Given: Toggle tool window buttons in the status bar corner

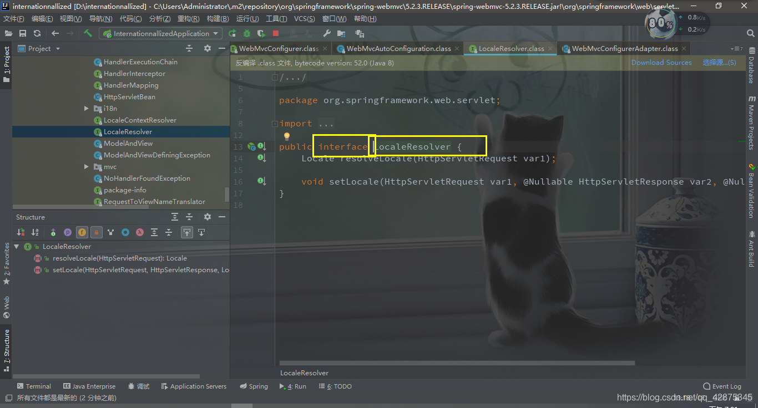Looking at the screenshot, I should pos(8,397).
